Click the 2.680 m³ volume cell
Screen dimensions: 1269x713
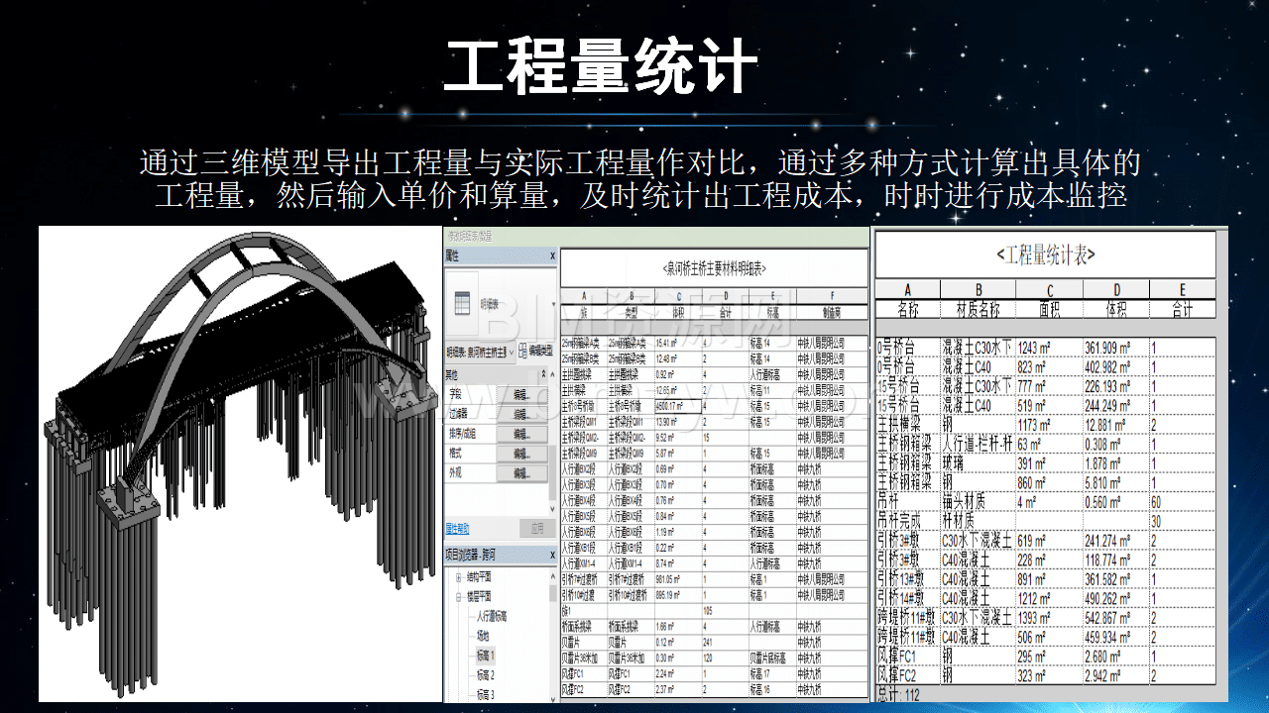pyautogui.click(x=1116, y=657)
